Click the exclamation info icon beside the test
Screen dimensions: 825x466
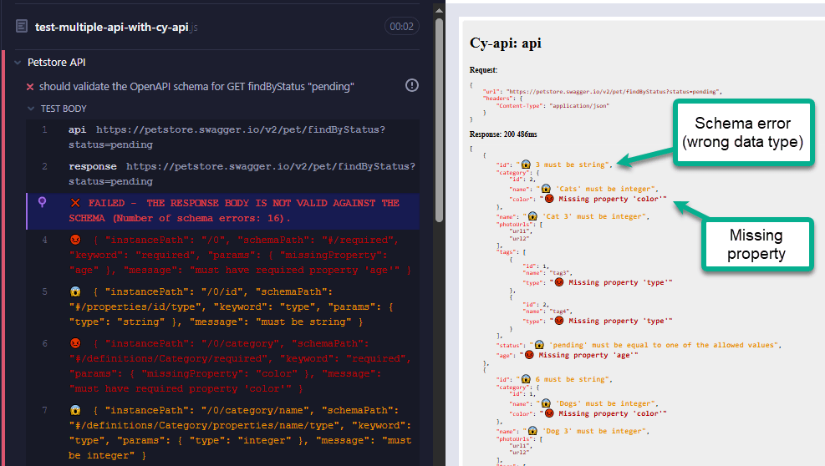pos(412,85)
